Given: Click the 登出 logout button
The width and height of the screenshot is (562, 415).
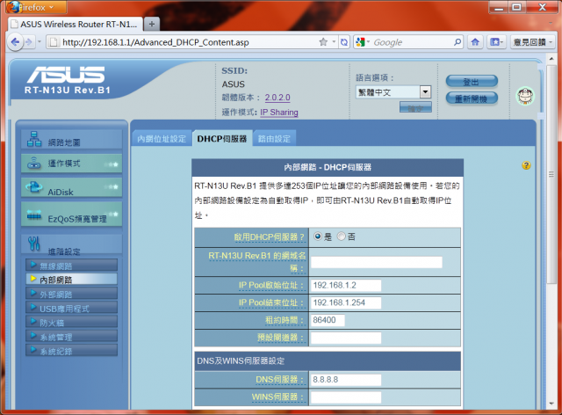Looking at the screenshot, I should click(x=472, y=82).
